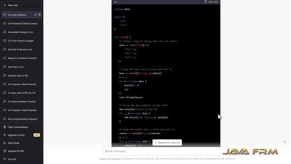Open Join Files in Go chat
This screenshot has width=291, height=164.
coord(21,67)
